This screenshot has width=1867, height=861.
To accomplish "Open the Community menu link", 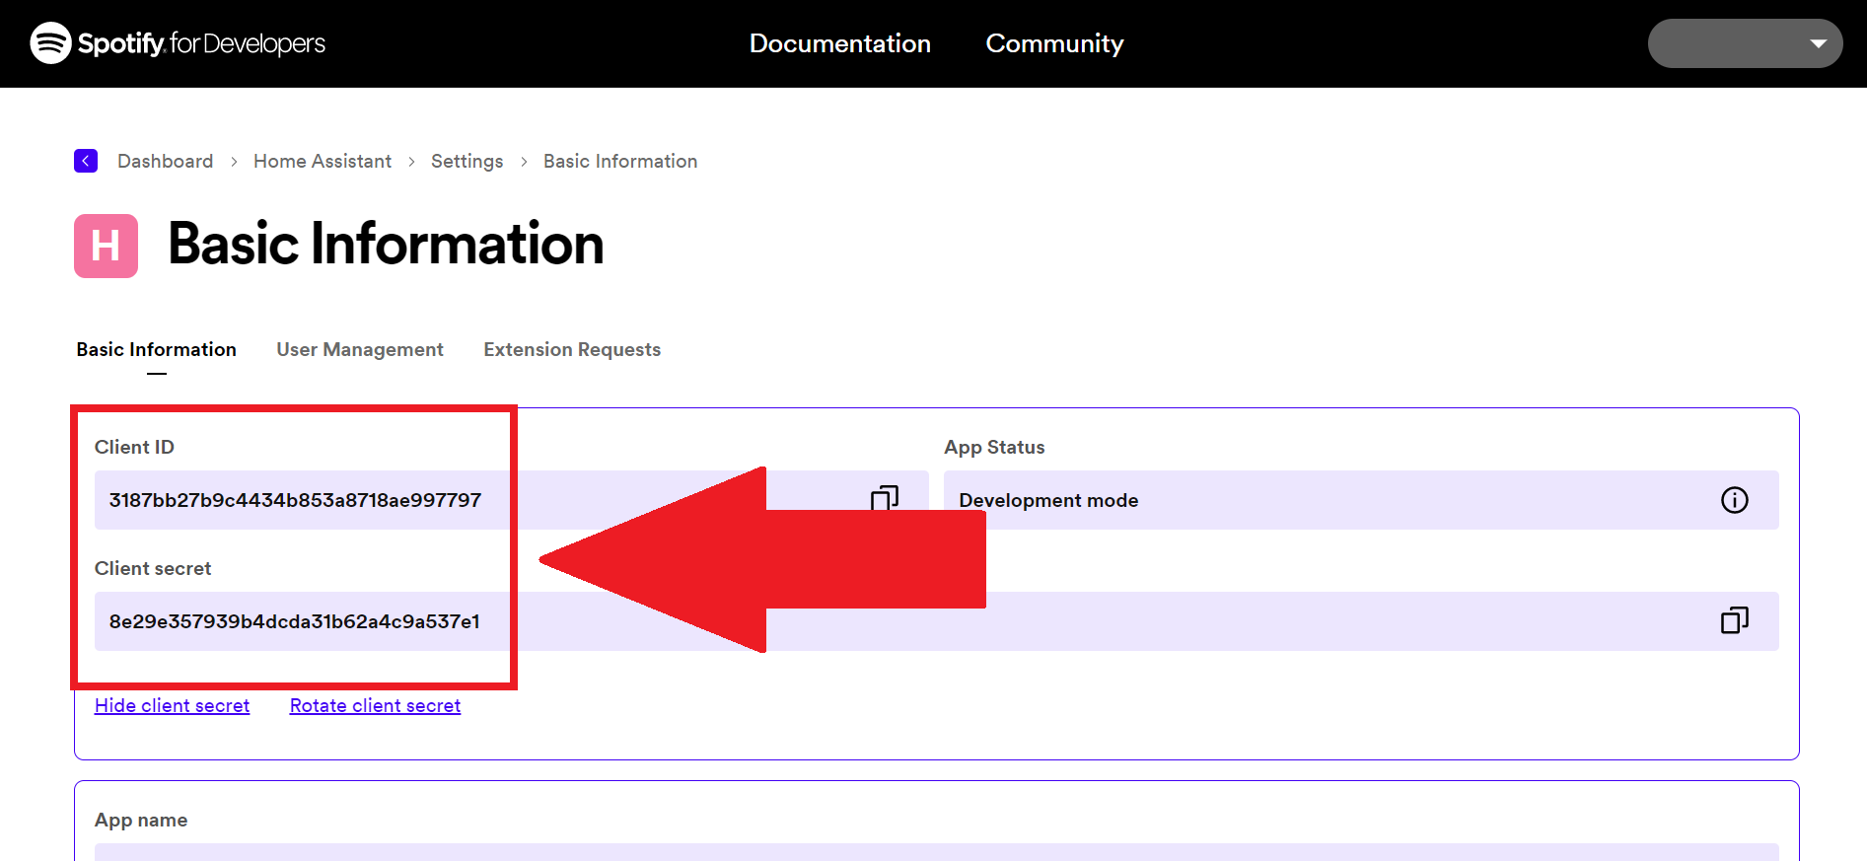I will (1054, 43).
